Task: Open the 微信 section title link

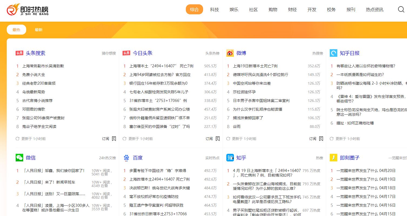Action: coord(31,158)
